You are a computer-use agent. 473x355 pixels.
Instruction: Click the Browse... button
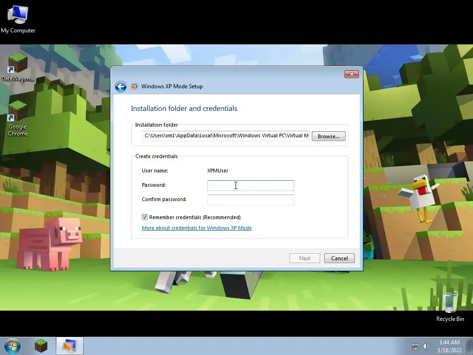coord(328,136)
